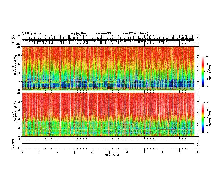Click the "station=OUI" label
This screenshot has height=171, width=222.
click(x=104, y=34)
